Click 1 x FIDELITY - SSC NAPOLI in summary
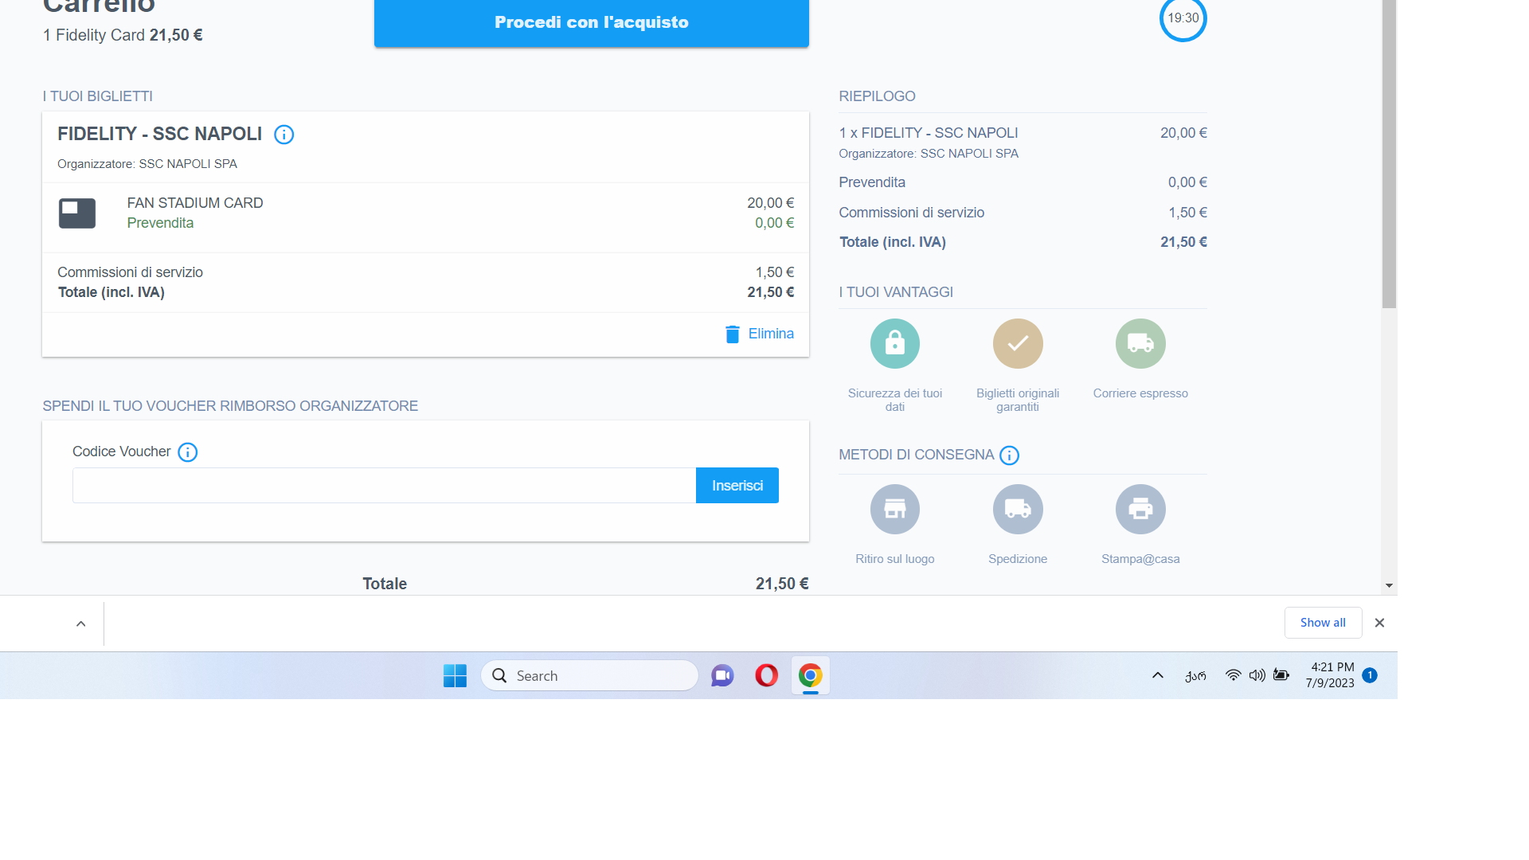Viewport: 1529px width, 860px height. [x=929, y=133]
